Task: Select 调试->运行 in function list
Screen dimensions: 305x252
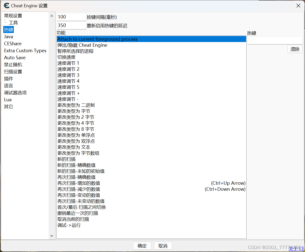Action: point(151,225)
